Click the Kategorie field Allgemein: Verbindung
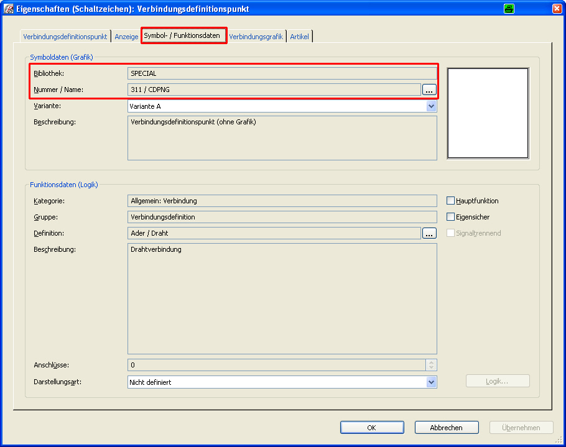The width and height of the screenshot is (566, 447). point(282,201)
